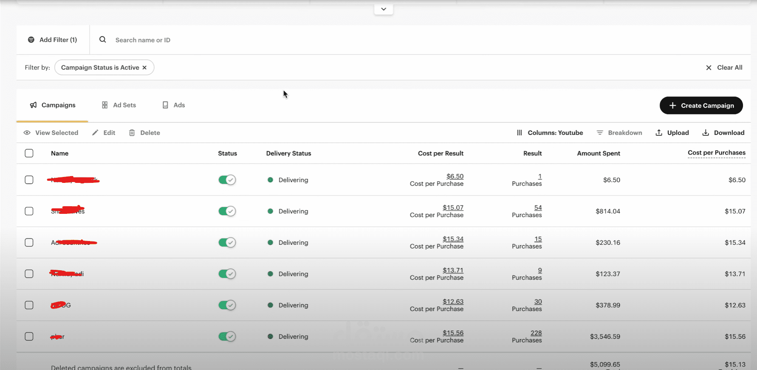Open the $12.63 cost per result link
Image resolution: width=757 pixels, height=370 pixels.
453,302
